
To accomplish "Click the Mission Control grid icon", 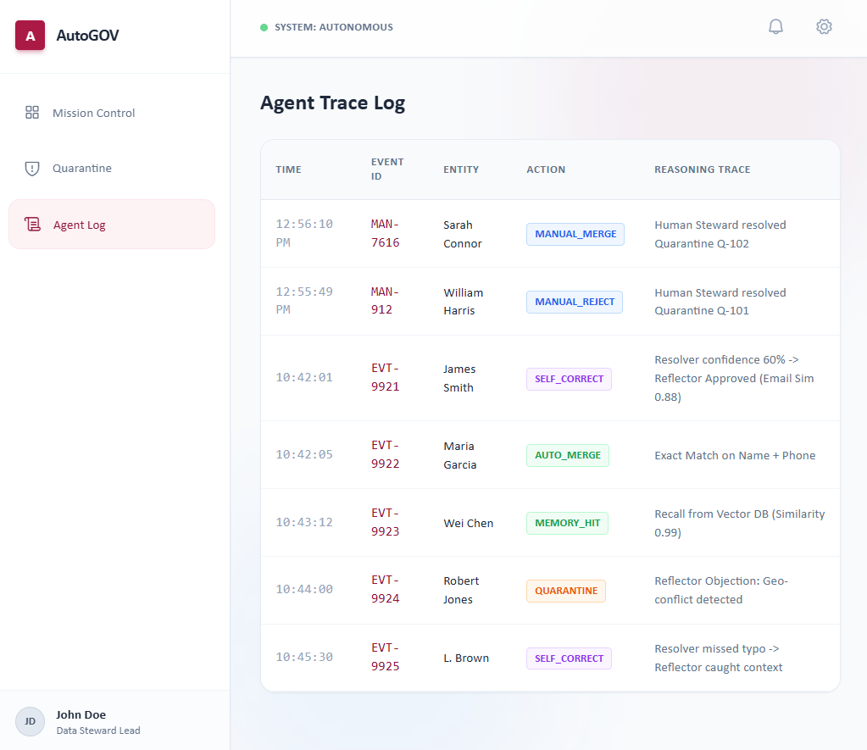I will [x=32, y=113].
